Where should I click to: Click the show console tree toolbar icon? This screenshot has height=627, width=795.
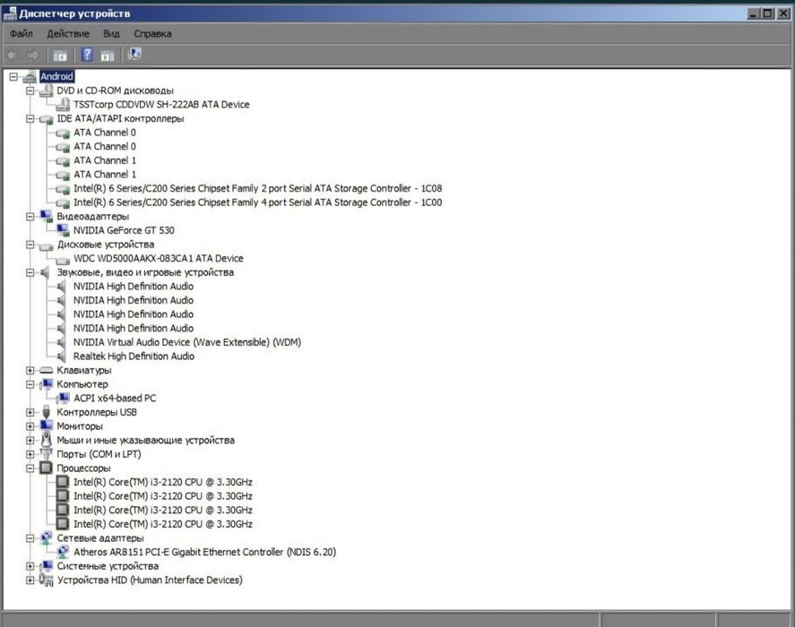[x=60, y=56]
